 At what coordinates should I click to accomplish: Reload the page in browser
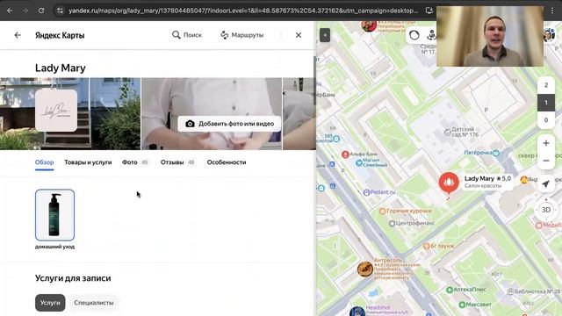[41, 11]
